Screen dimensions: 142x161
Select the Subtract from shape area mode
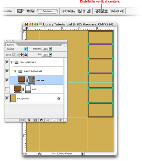[24, 11]
